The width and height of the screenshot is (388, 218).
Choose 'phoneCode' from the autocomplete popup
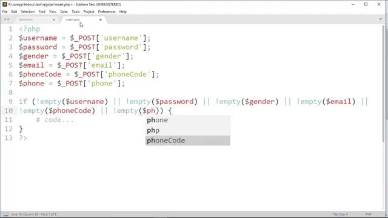point(187,140)
